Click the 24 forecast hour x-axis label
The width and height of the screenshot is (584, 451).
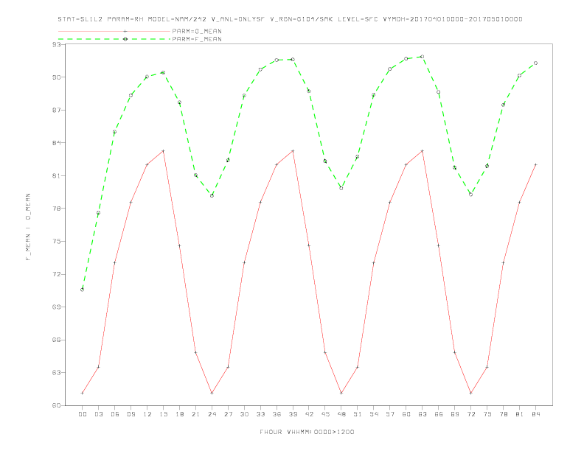212,414
